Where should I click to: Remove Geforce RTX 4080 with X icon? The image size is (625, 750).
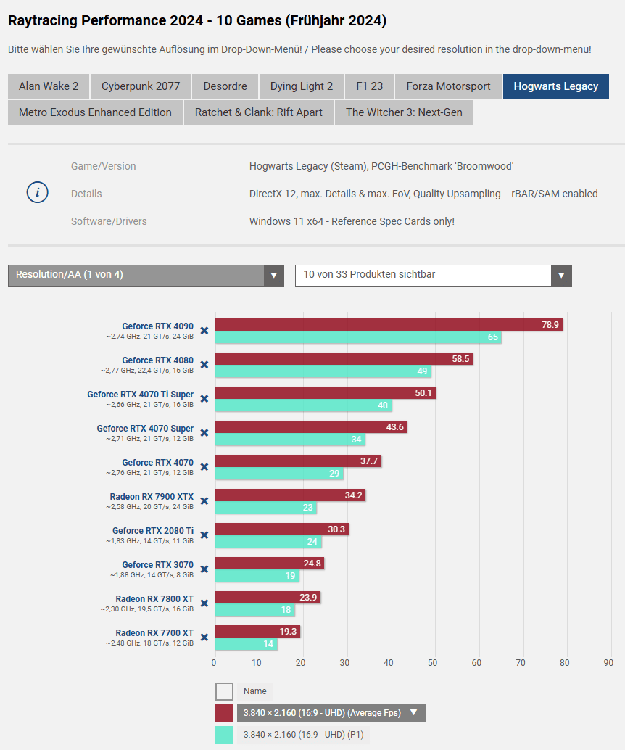[x=204, y=364]
